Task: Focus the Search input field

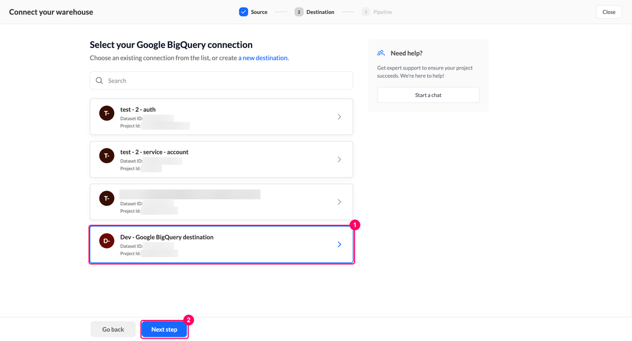Action: (x=221, y=81)
